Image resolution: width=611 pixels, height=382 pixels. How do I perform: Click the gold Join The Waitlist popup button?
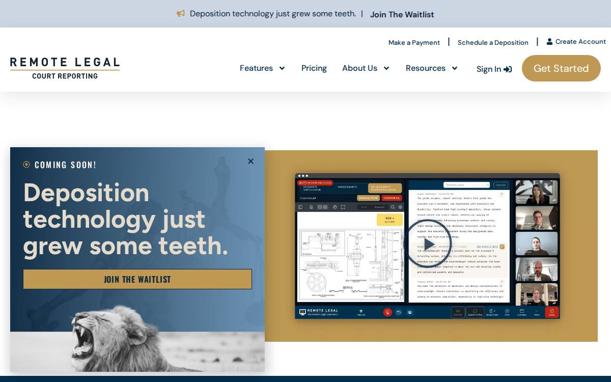click(137, 279)
